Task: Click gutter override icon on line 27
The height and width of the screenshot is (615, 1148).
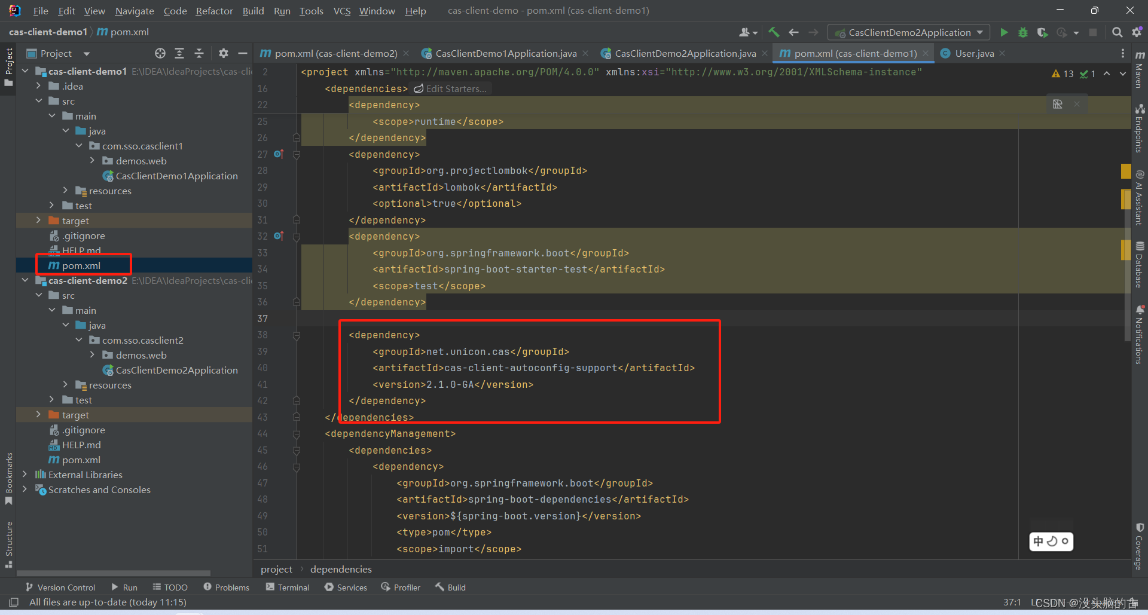Action: click(278, 154)
